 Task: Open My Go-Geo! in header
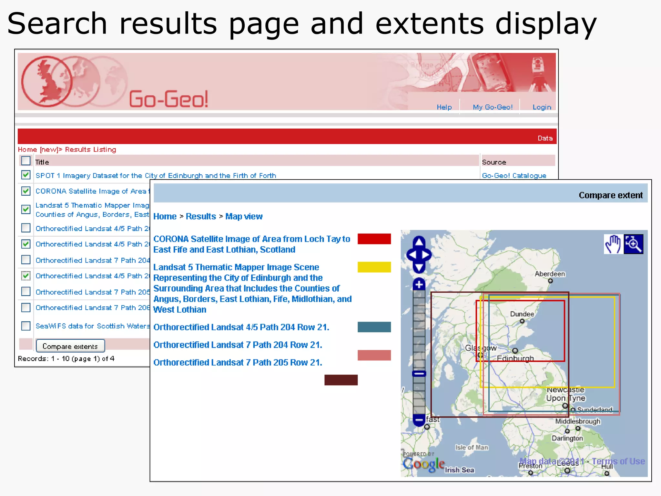(493, 107)
